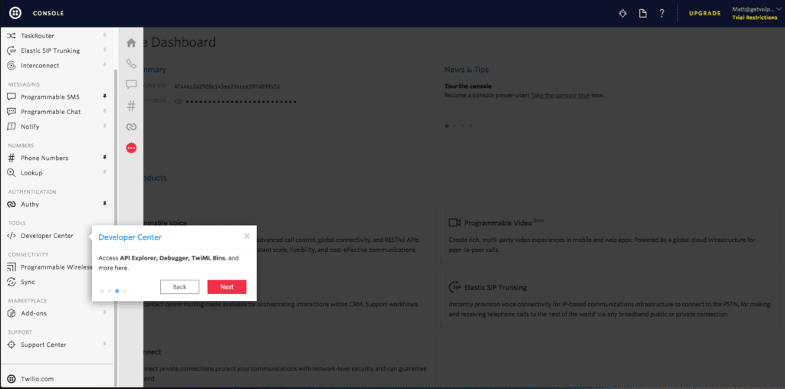The width and height of the screenshot is (785, 389).
Task: Open Interconnect in the sidebar
Action: pos(40,66)
